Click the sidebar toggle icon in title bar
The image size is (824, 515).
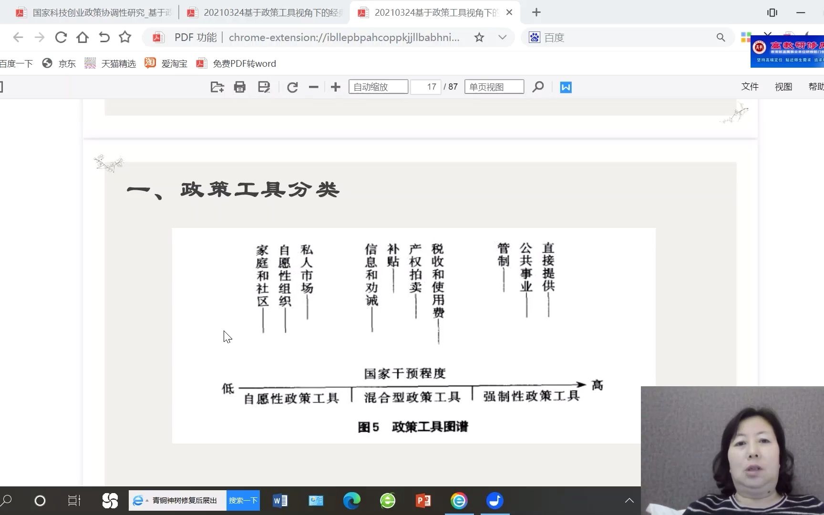pyautogui.click(x=772, y=12)
